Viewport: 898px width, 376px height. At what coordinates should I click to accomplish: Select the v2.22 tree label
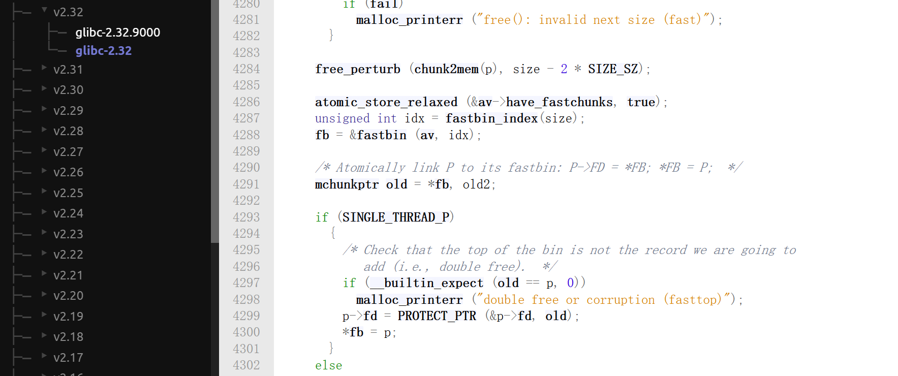(x=68, y=255)
